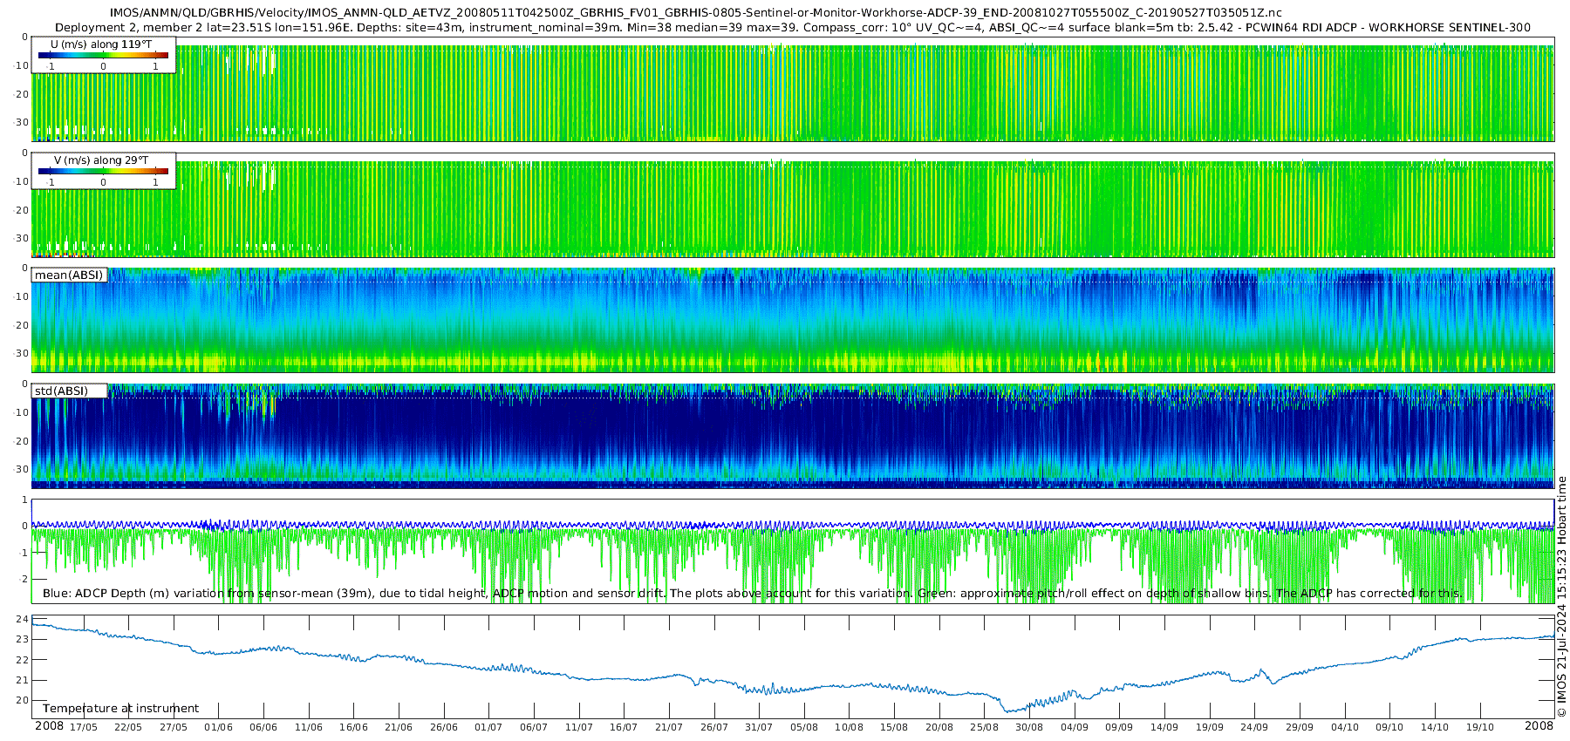Click the U (m/s) velocity colorbar
The width and height of the screenshot is (1570, 741).
103,55
